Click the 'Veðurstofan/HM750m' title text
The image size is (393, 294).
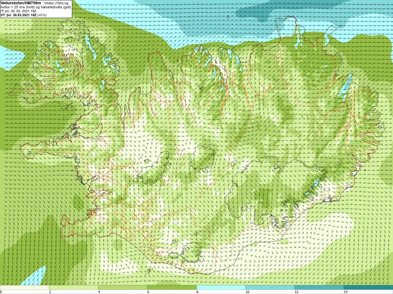21,3
